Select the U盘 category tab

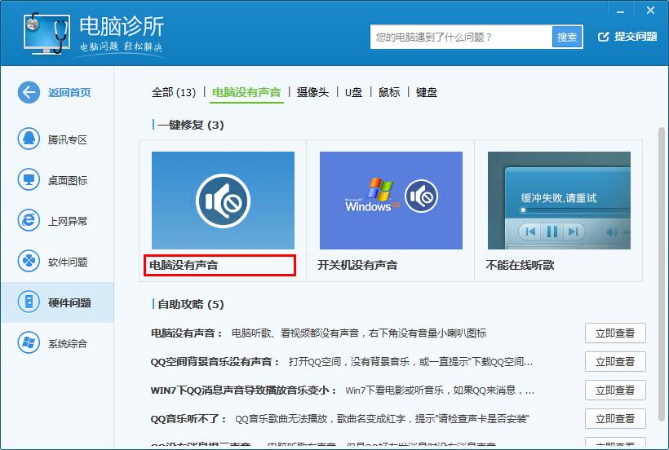353,92
